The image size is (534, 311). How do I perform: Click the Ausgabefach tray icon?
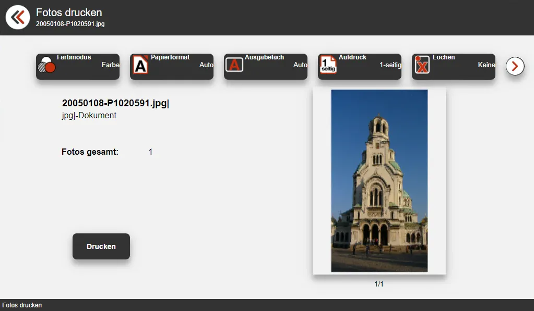(234, 65)
